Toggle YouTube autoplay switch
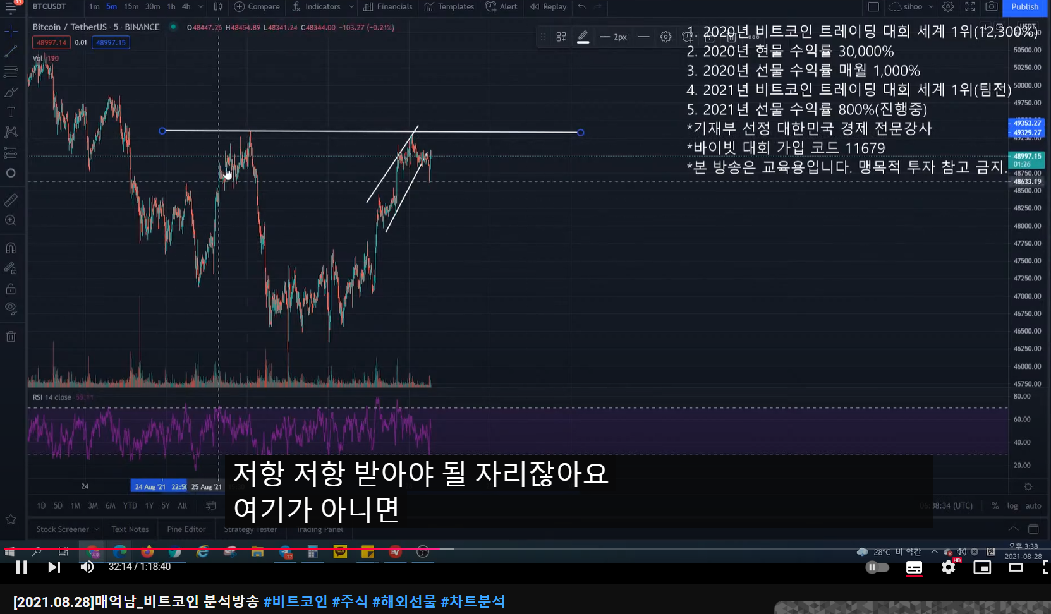The width and height of the screenshot is (1051, 614). point(877,567)
